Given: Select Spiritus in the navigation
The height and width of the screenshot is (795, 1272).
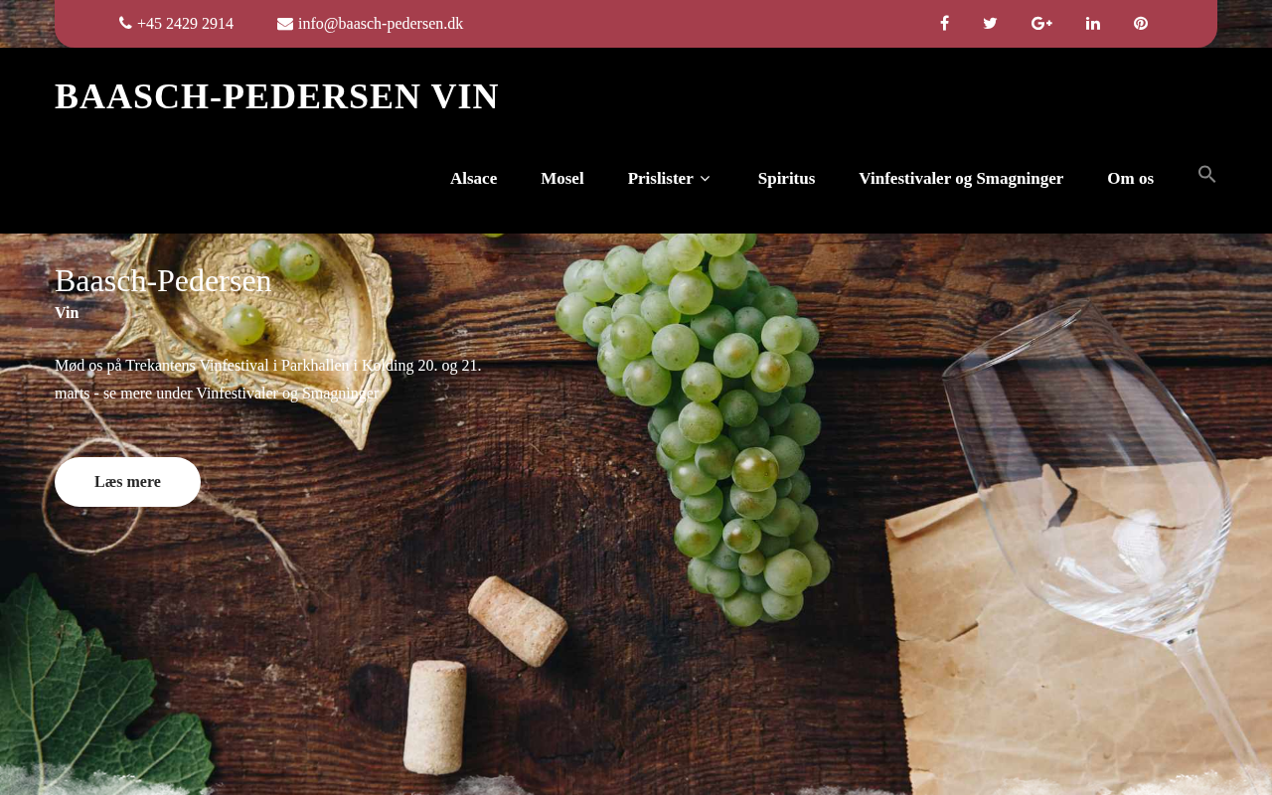Looking at the screenshot, I should tap(786, 179).
